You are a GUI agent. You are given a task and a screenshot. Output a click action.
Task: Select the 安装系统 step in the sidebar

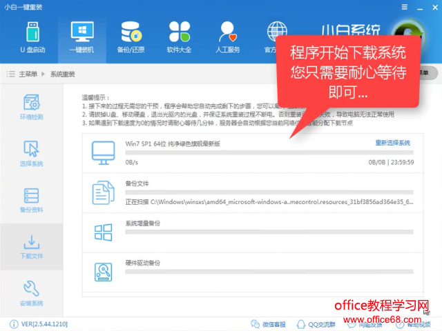tap(32, 293)
